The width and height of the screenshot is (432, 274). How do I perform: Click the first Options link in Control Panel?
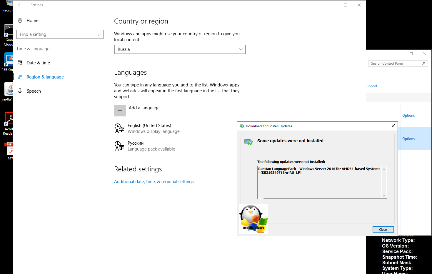(x=408, y=116)
